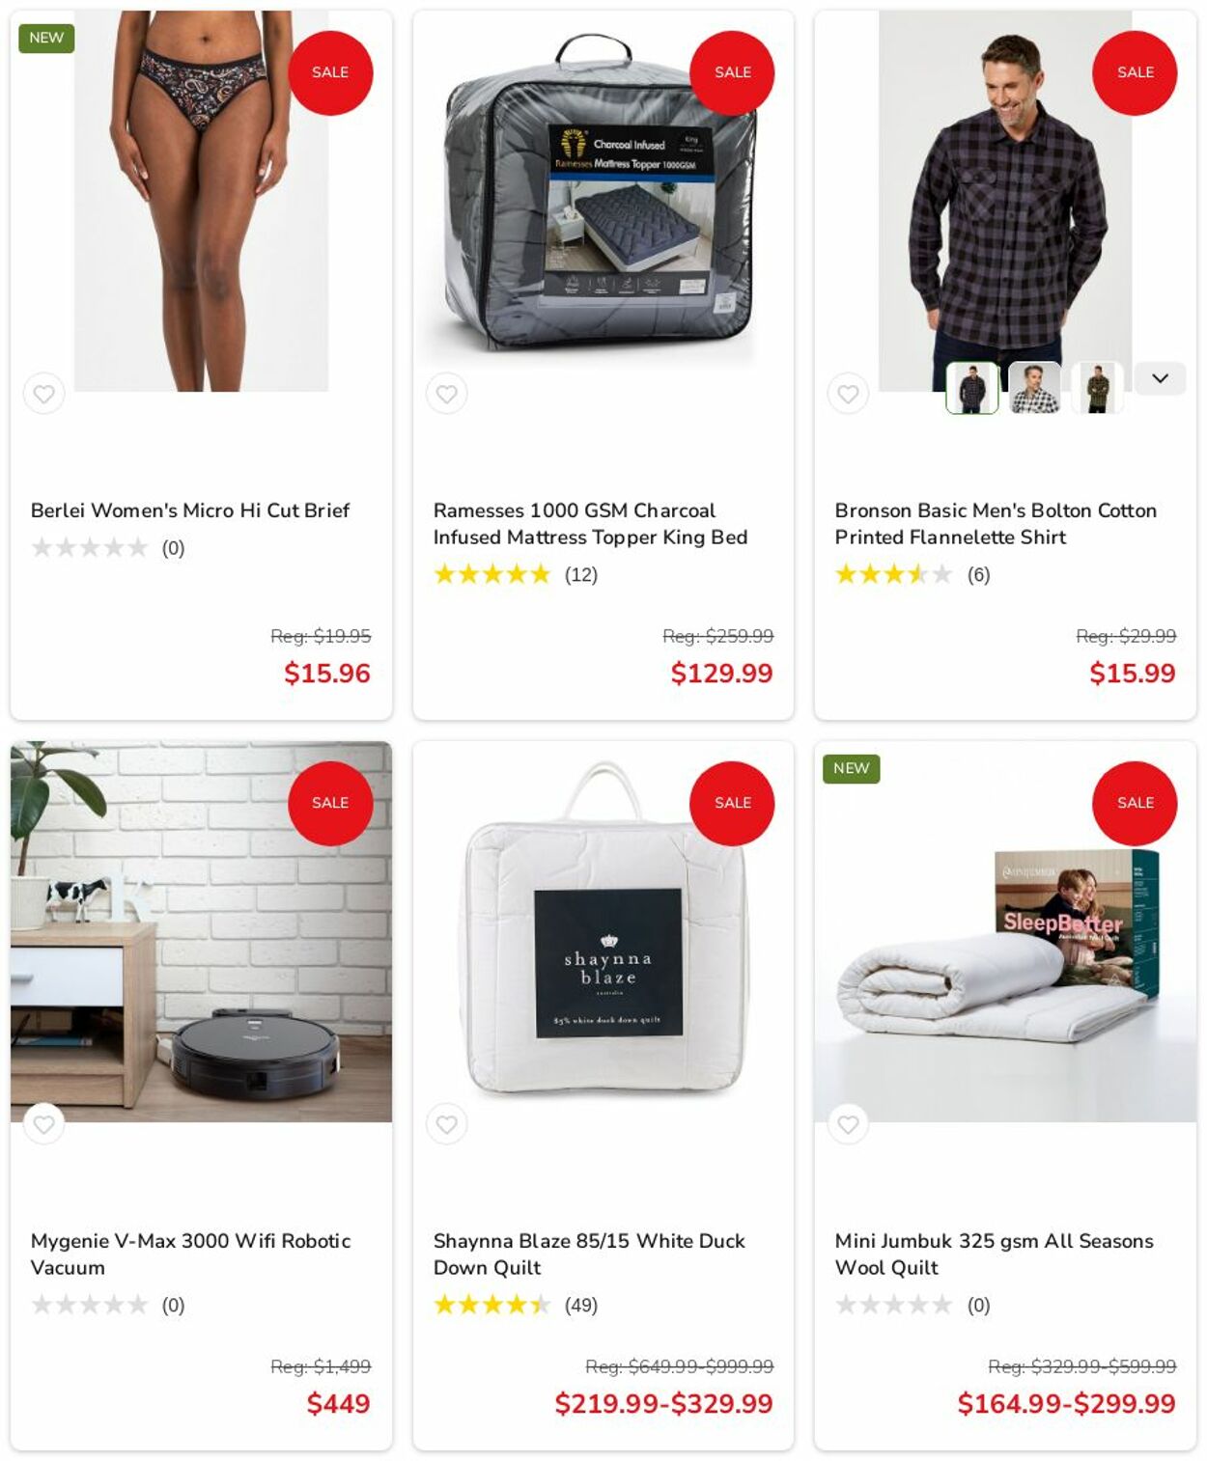Open Mygenie V-Max 3000 Wifi Robotic Vacuum link
1207x1461 pixels.
point(190,1254)
